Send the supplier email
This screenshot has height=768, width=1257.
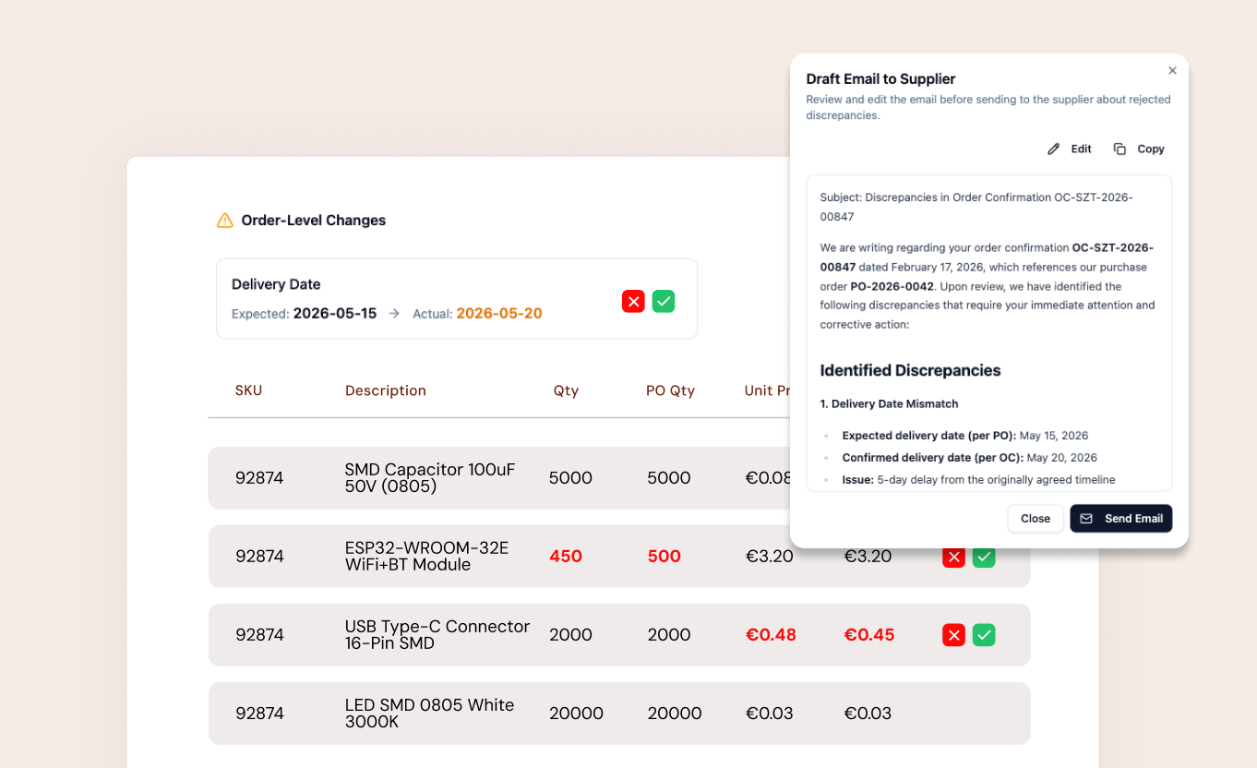click(1121, 518)
